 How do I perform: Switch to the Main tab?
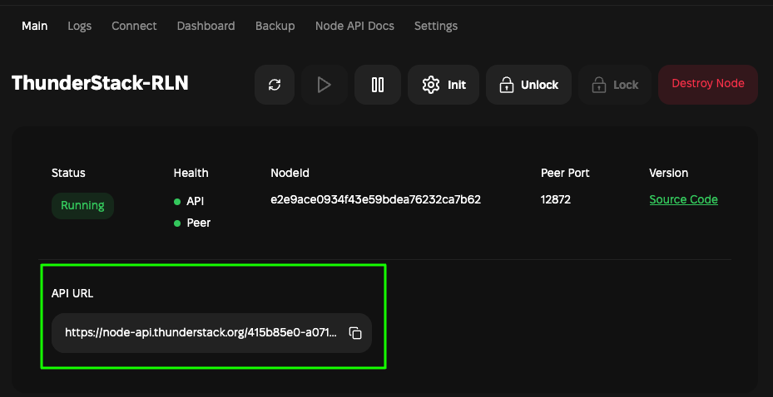click(35, 26)
